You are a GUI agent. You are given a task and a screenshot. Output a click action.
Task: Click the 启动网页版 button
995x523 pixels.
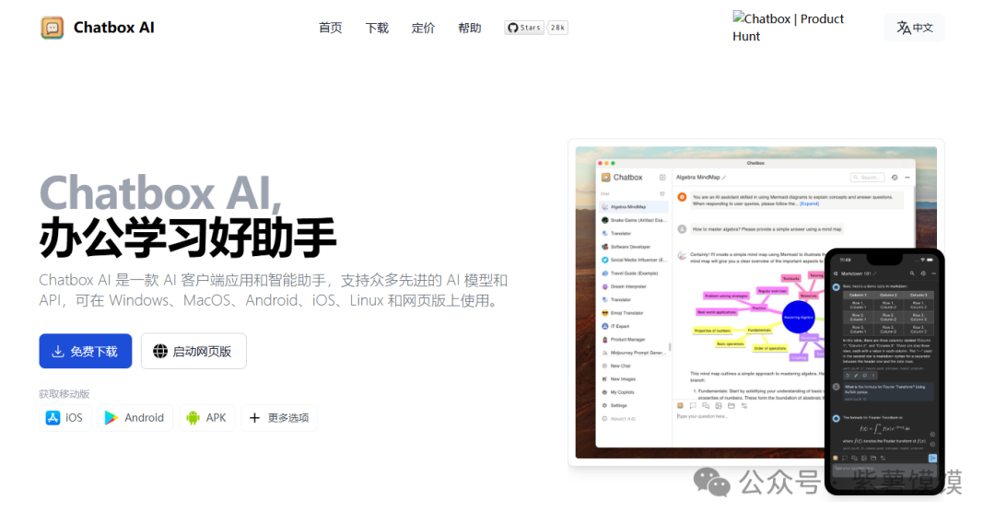(193, 351)
